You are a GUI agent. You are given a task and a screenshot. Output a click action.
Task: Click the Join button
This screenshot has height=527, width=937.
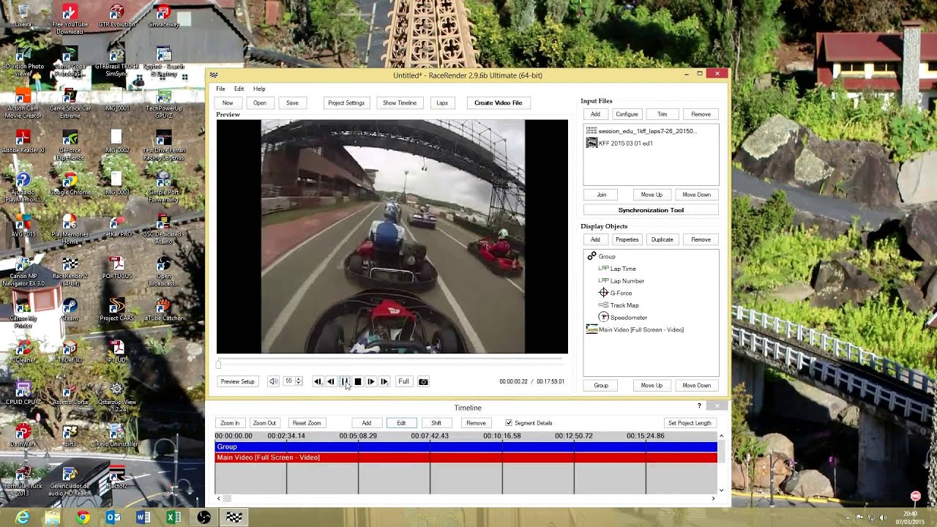point(602,195)
